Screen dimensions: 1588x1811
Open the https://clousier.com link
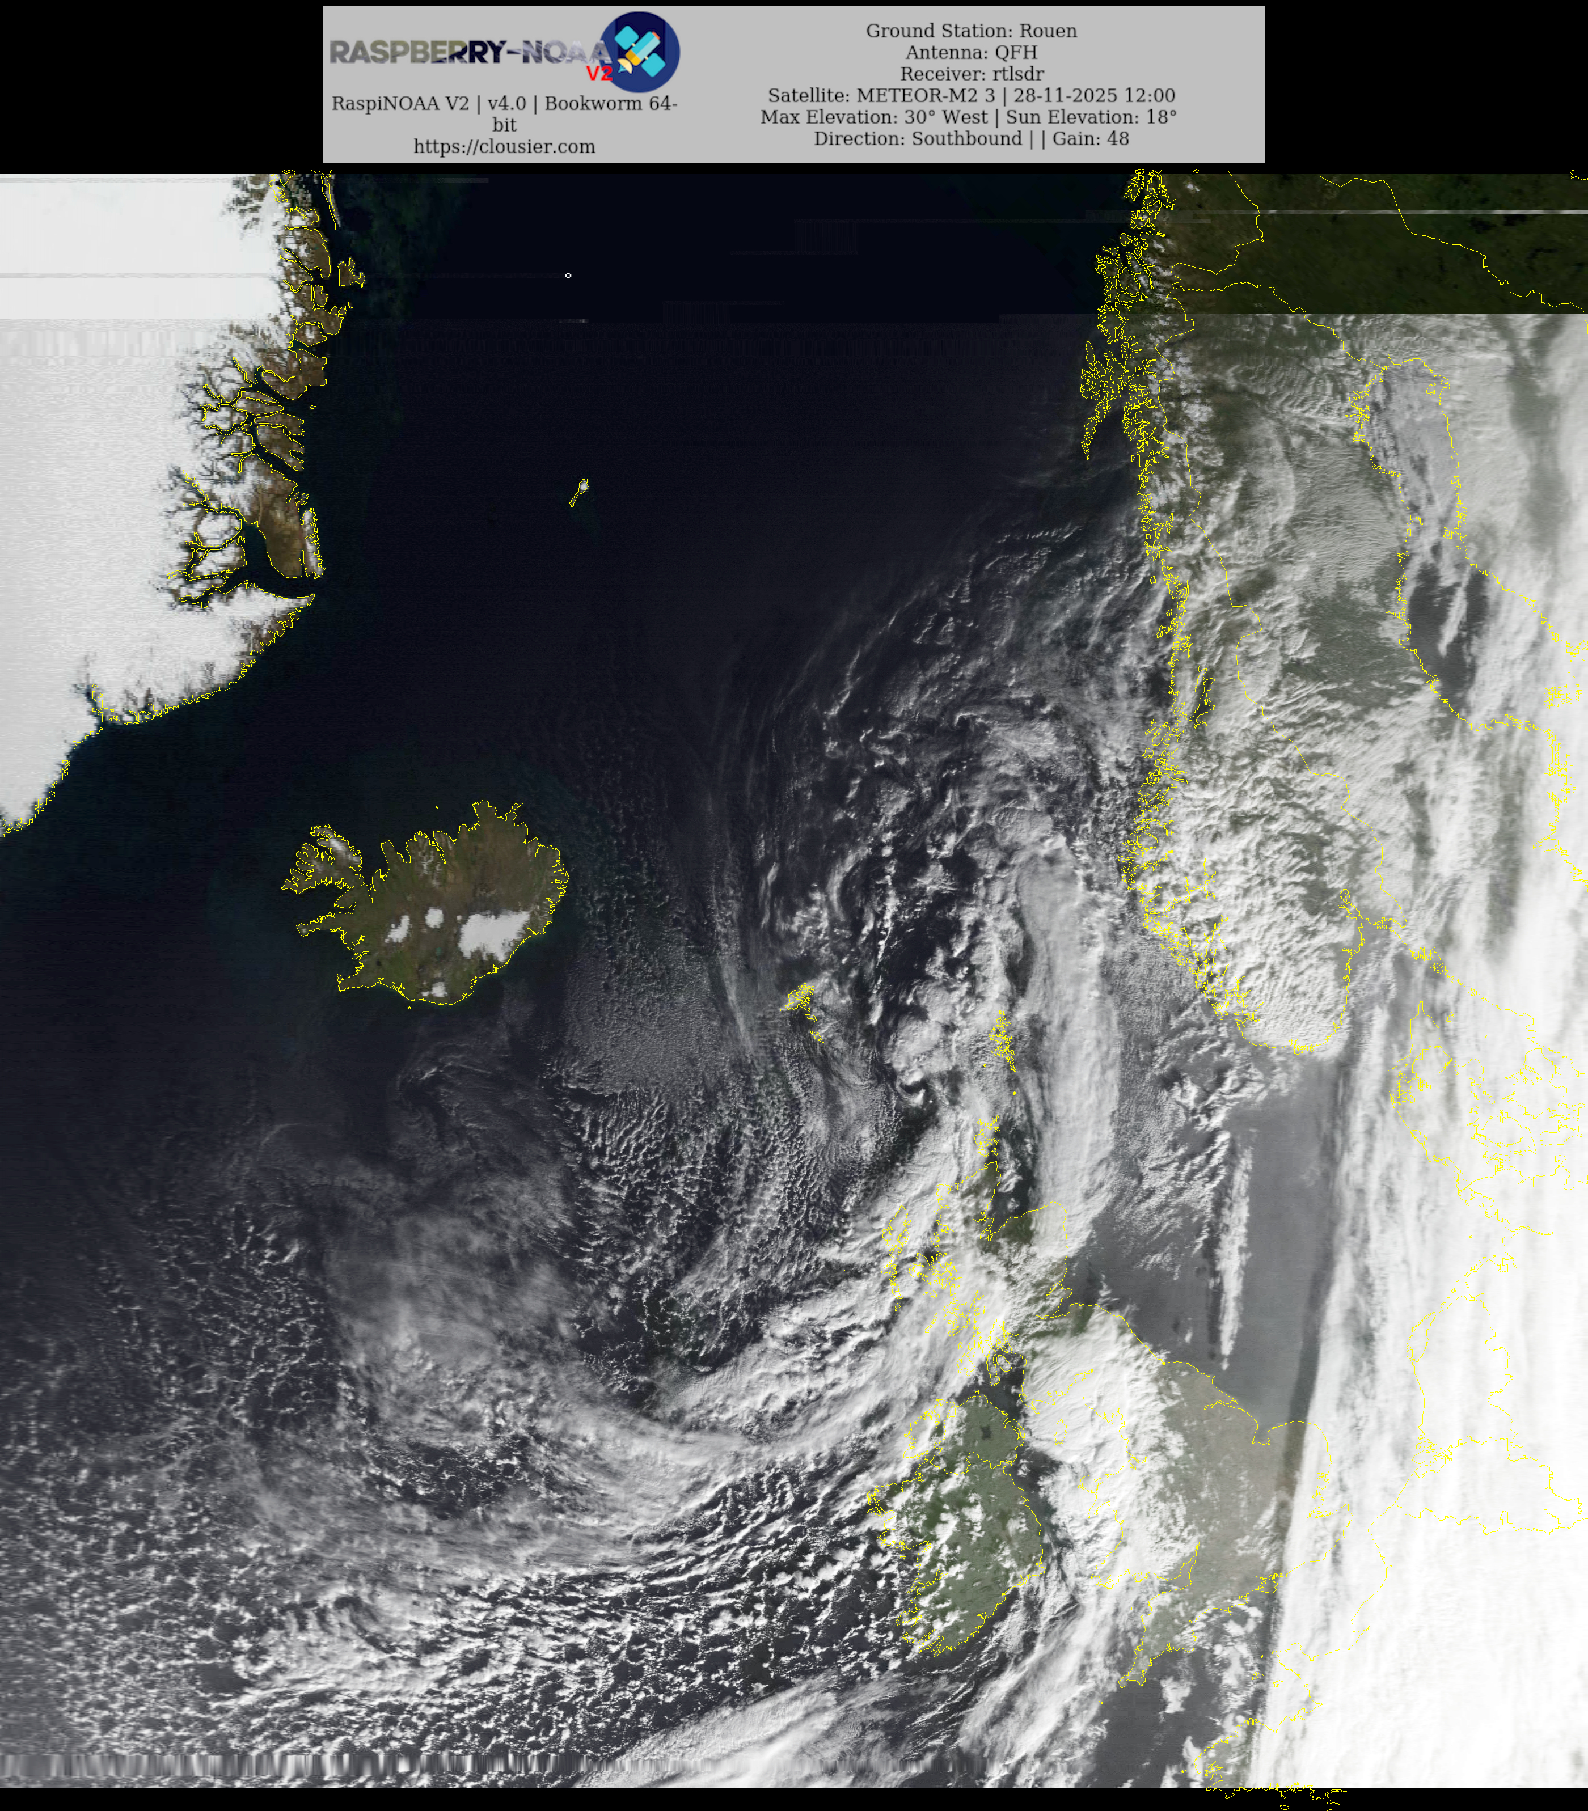coord(504,147)
